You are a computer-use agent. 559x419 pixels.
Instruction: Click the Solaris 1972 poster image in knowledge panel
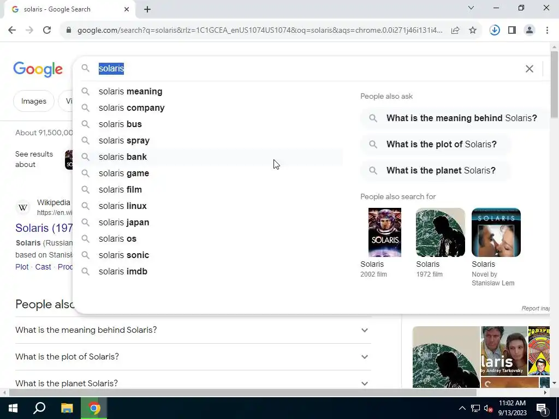tap(446, 357)
